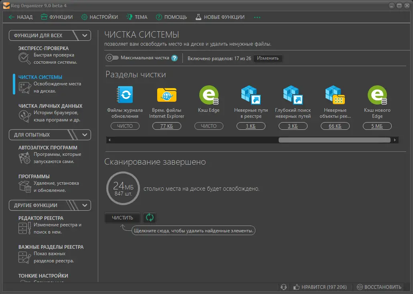Select АВТОЗАПУСК ПРОГРАММ in sidebar
The height and width of the screenshot is (294, 413).
[x=48, y=148]
